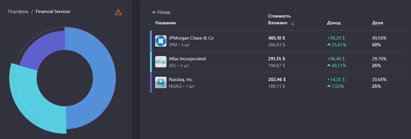The image size is (411, 139).
Task: Click the Стоимость column header
Action: tap(280, 16)
